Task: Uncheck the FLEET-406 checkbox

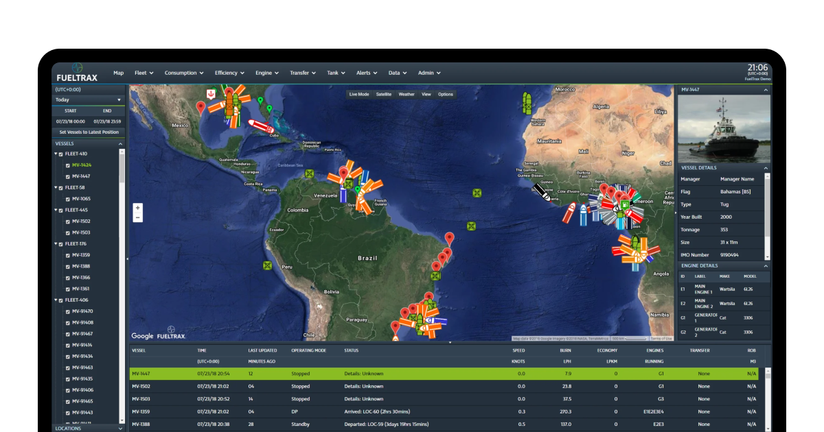Action: (60, 300)
